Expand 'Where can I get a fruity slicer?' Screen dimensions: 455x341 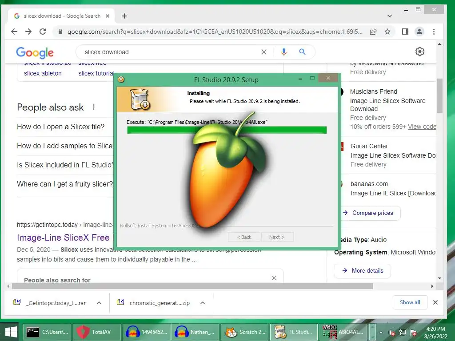click(65, 184)
